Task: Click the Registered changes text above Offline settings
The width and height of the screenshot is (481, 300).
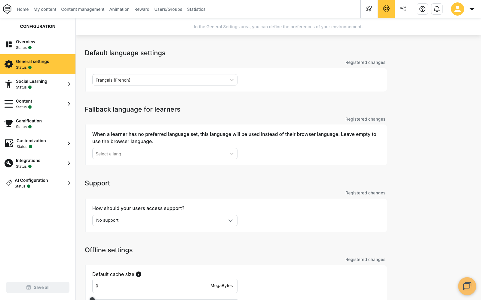Action: point(365,259)
